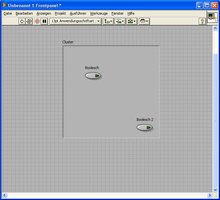Toggle the Boolesch 2 button
The image size is (220, 200).
tap(145, 128)
